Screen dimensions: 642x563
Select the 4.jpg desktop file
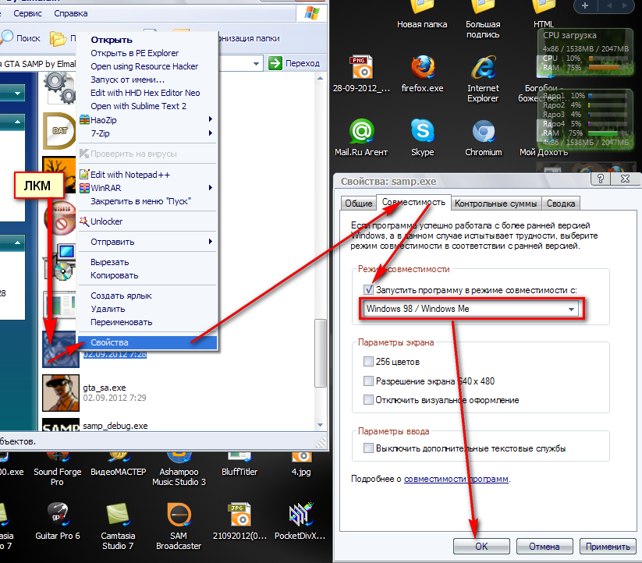click(301, 458)
